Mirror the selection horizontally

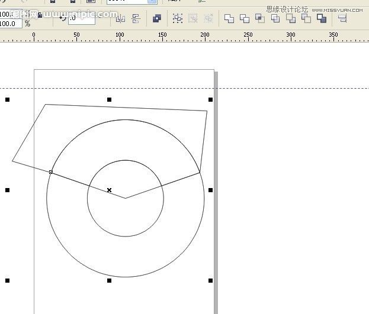[x=121, y=18]
